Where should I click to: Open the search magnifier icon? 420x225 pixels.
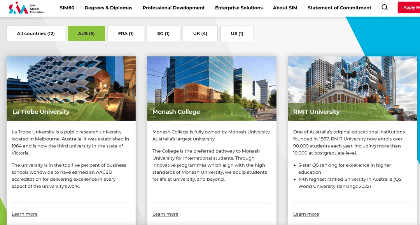(x=384, y=7)
